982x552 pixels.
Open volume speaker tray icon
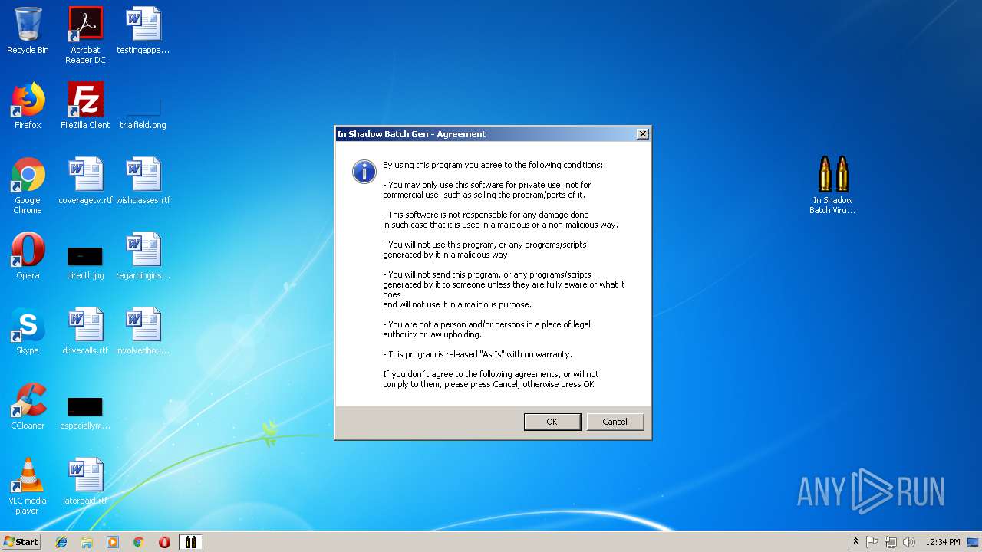(909, 542)
